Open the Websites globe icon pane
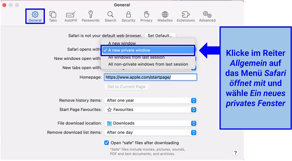The height and width of the screenshot is (161, 292). tap(165, 16)
